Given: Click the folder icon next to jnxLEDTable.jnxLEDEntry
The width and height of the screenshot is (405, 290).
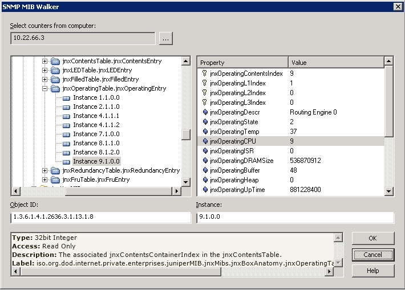Looking at the screenshot, I should 55,70.
